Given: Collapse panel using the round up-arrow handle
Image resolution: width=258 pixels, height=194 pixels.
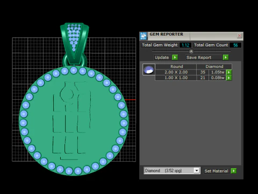Looking at the screenshot, I should point(191,51).
